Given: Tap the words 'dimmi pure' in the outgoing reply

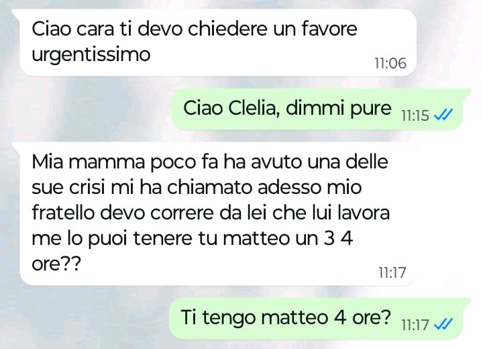Looking at the screenshot, I should point(338,109).
